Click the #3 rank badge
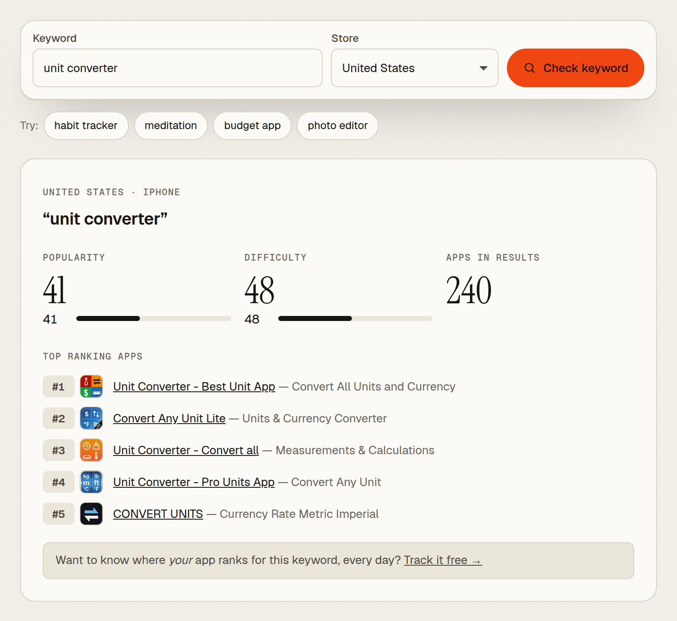Screen dimensions: 677x621 [59, 450]
